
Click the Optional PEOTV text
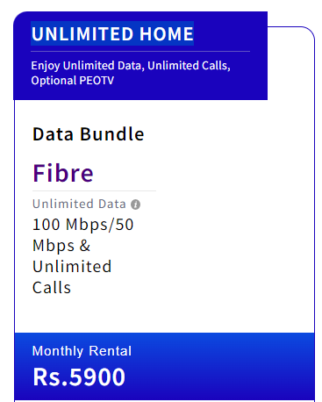73,81
